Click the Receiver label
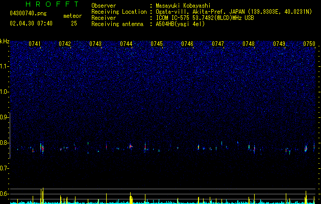 [104, 18]
